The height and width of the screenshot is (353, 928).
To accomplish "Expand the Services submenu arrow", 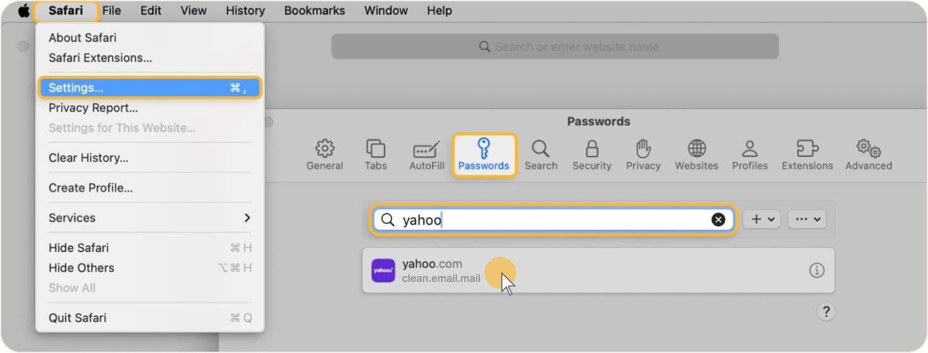I will tap(247, 217).
